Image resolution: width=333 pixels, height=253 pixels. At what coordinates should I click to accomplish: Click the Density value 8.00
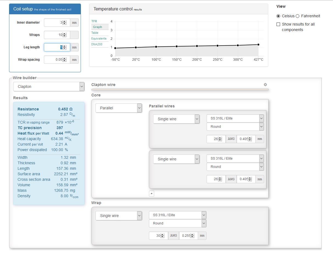pyautogui.click(x=64, y=196)
